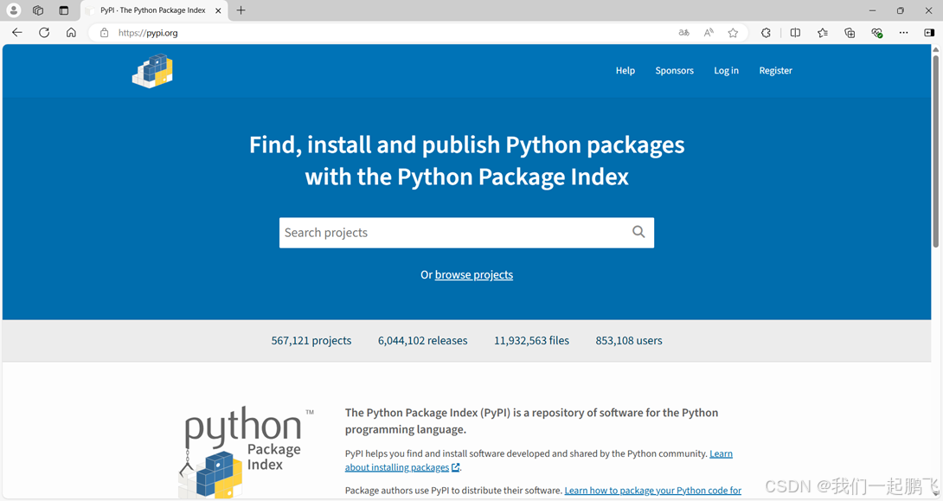Refresh the page
The image size is (943, 501).
(44, 33)
